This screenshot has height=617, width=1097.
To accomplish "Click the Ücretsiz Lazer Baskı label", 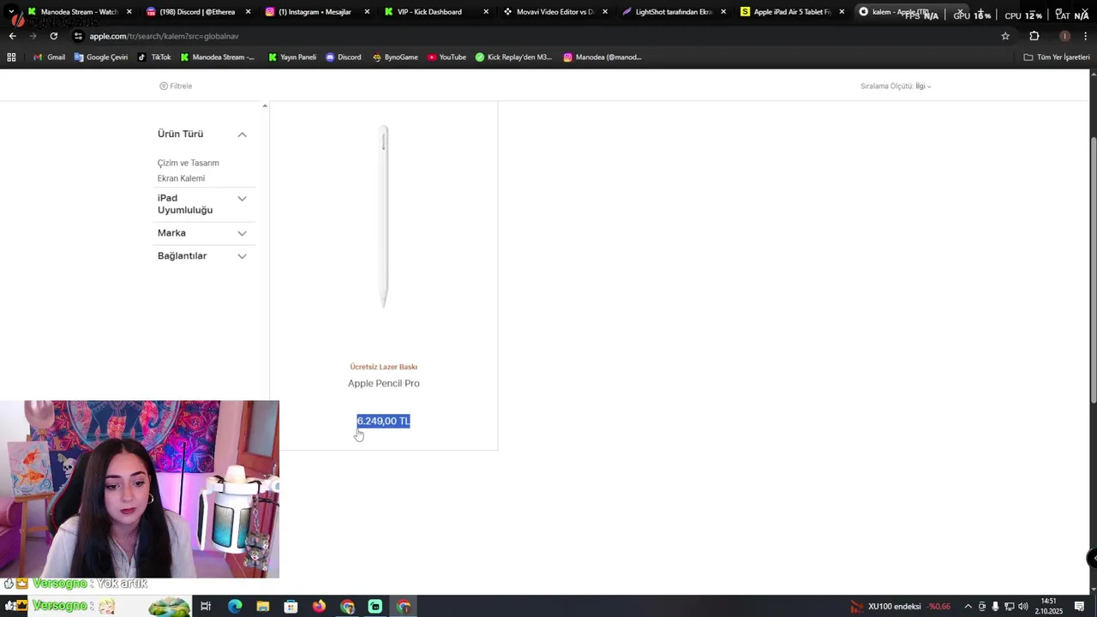I will tap(384, 367).
